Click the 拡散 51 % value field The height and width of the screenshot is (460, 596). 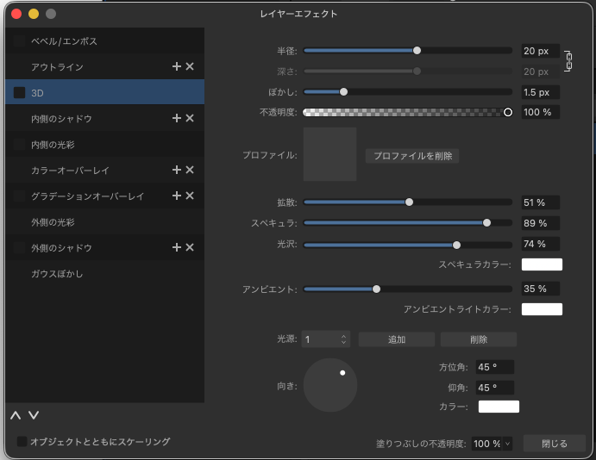point(541,202)
